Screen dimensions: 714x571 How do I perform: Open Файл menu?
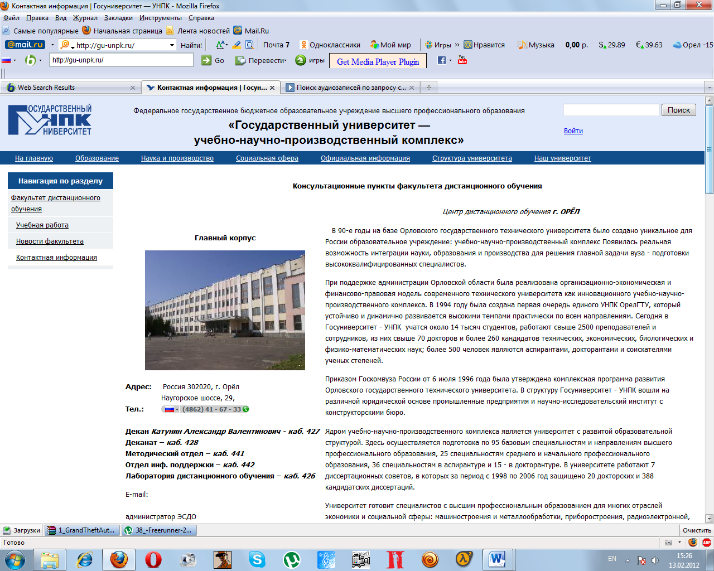(x=11, y=18)
